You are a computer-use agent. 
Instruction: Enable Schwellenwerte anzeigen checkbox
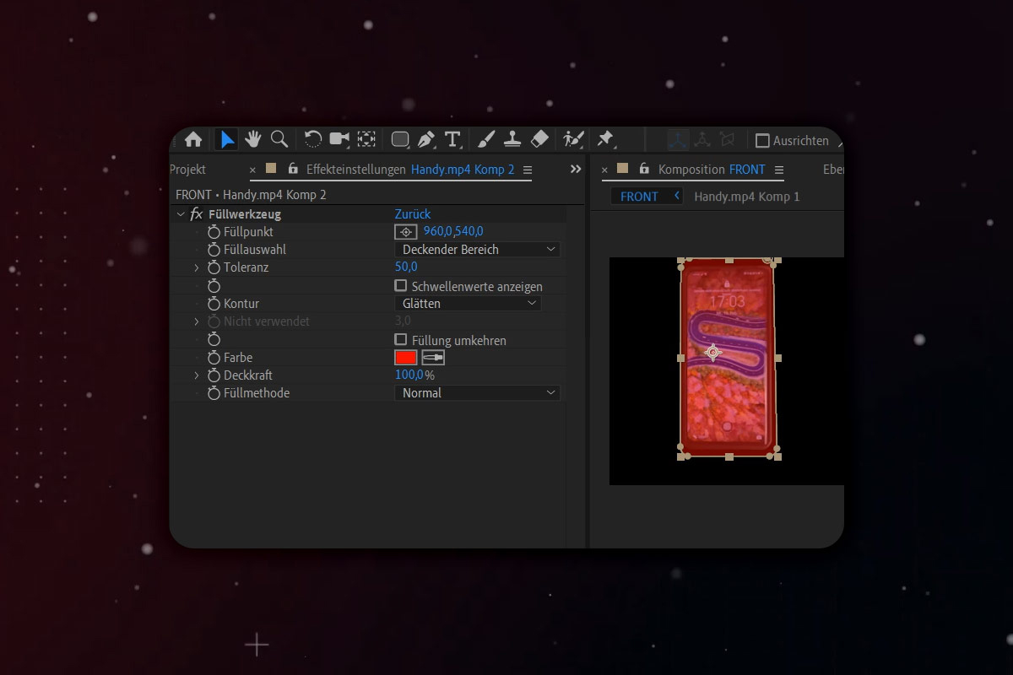(x=401, y=286)
